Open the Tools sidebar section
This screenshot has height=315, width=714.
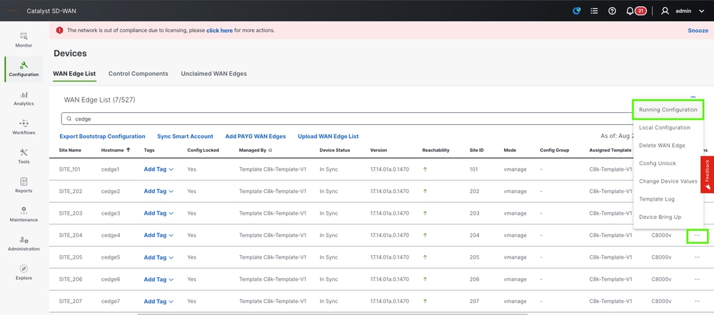24,156
